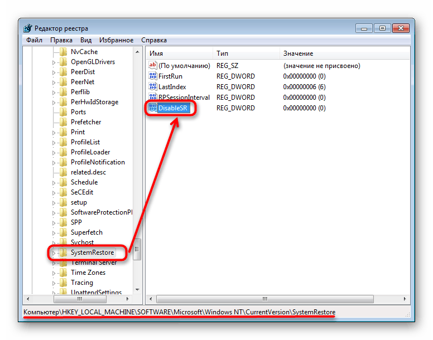Click the SystemRestore folder icon
433x340 pixels.
(64, 252)
